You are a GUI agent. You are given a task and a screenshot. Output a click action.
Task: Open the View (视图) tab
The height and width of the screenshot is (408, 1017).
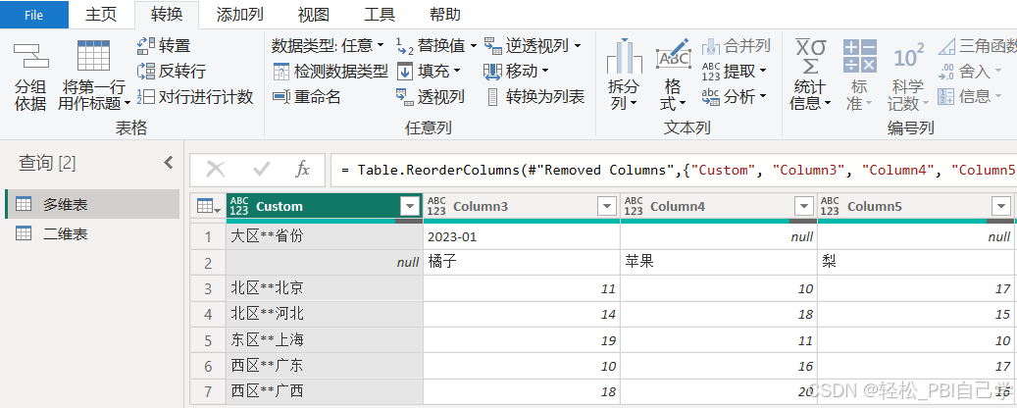(x=313, y=15)
